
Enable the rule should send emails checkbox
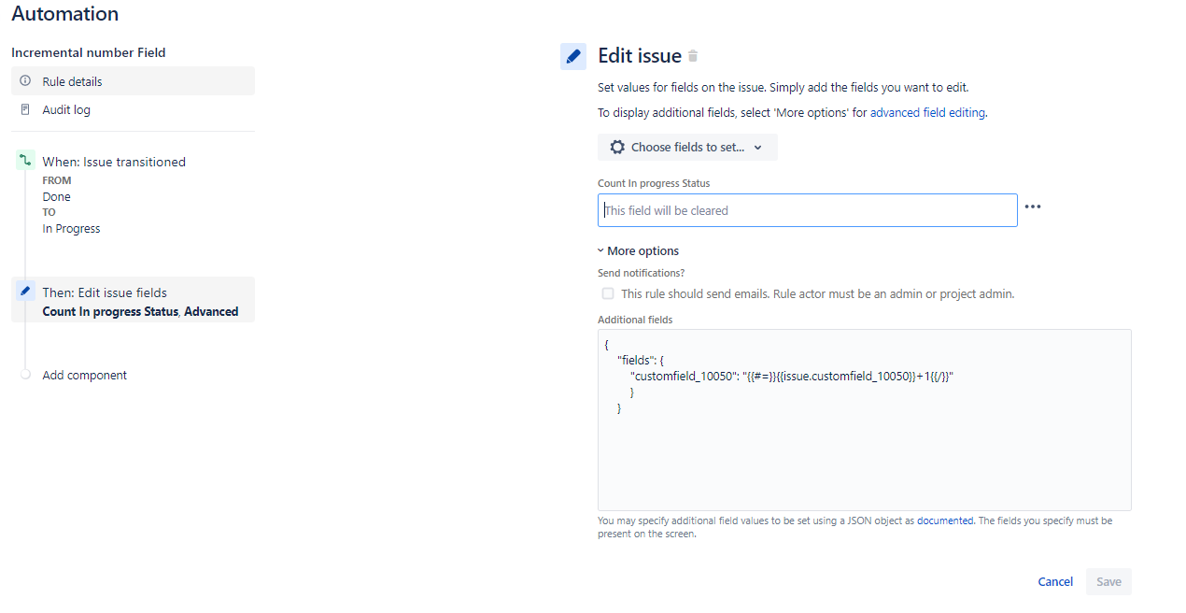pyautogui.click(x=608, y=293)
